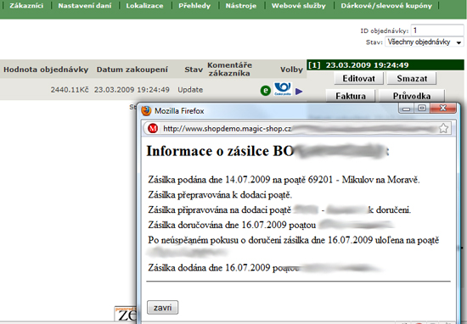Sort by Datum zakoupení column header
The image size is (467, 324).
coord(132,70)
